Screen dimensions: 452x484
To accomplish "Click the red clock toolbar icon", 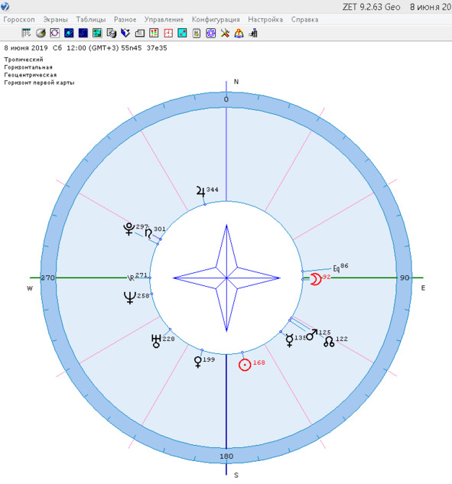I will click(x=168, y=33).
